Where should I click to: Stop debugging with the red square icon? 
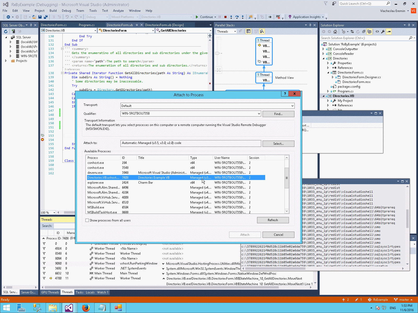click(225, 17)
